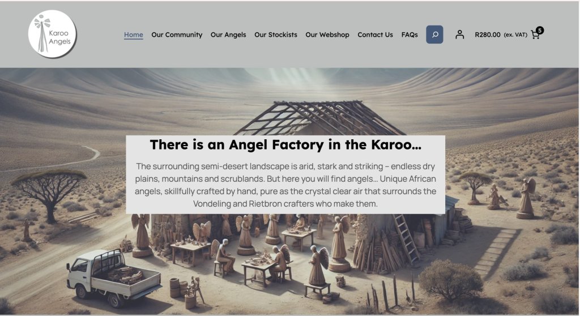Click the (ex. VAT) label beside the total
Image resolution: width=580 pixels, height=316 pixels.
pos(515,35)
